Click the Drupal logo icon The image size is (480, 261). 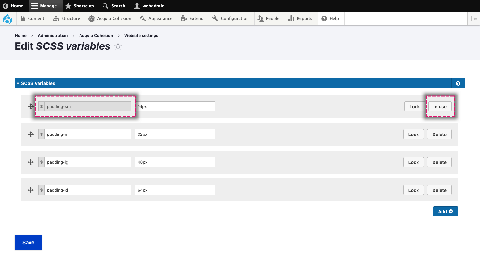(7, 19)
